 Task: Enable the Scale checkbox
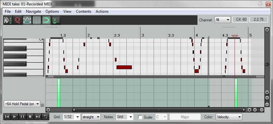tap(140, 117)
